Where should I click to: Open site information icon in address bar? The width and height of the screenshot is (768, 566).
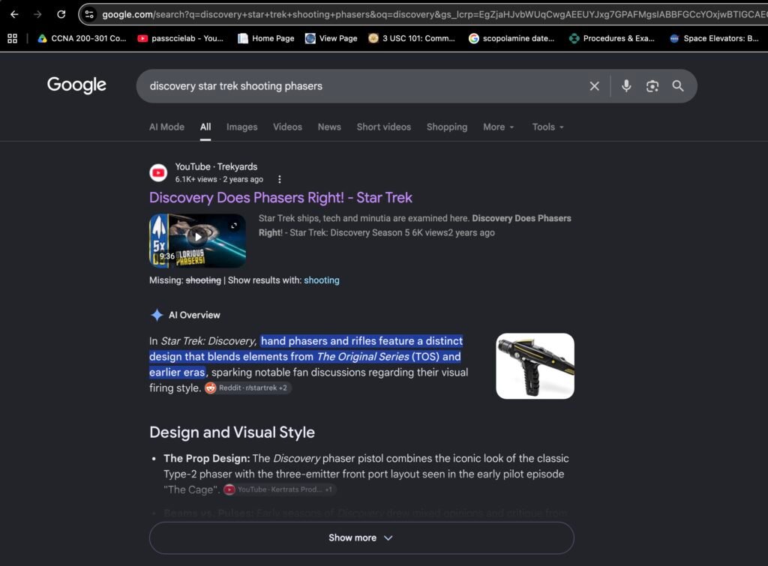tap(90, 14)
